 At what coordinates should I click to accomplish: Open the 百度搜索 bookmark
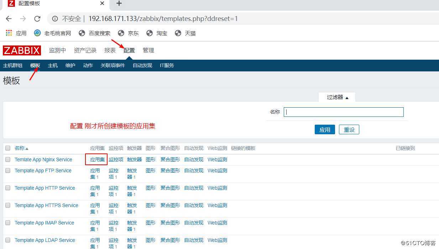(x=95, y=33)
